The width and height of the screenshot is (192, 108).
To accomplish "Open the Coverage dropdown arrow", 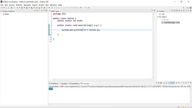I will pyautogui.click(x=29, y=8).
